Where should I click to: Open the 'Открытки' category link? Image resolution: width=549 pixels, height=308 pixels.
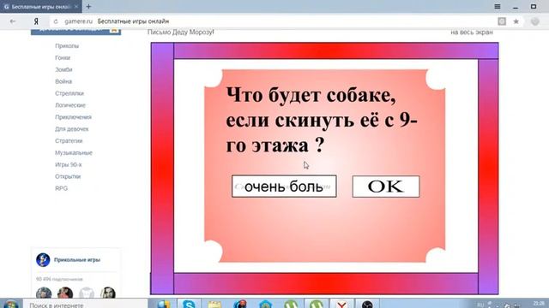point(68,177)
